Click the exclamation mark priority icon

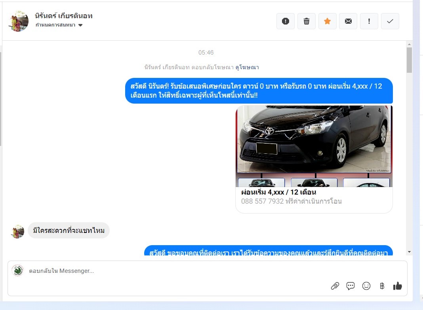(x=369, y=21)
